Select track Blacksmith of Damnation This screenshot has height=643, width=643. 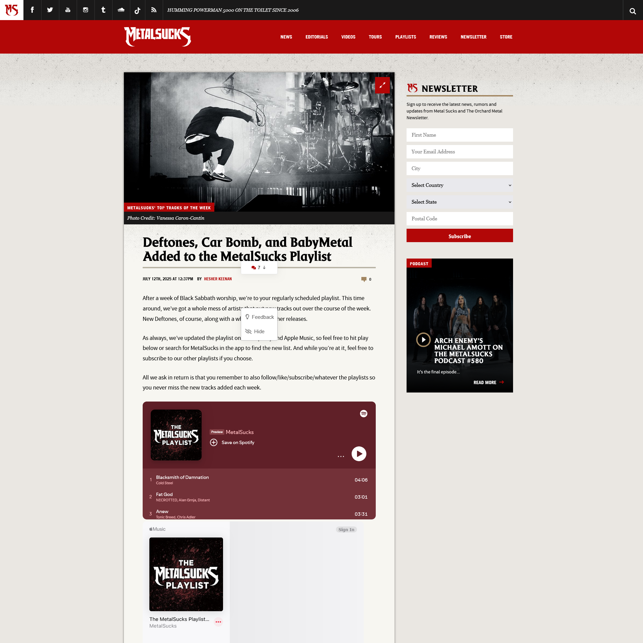click(259, 480)
